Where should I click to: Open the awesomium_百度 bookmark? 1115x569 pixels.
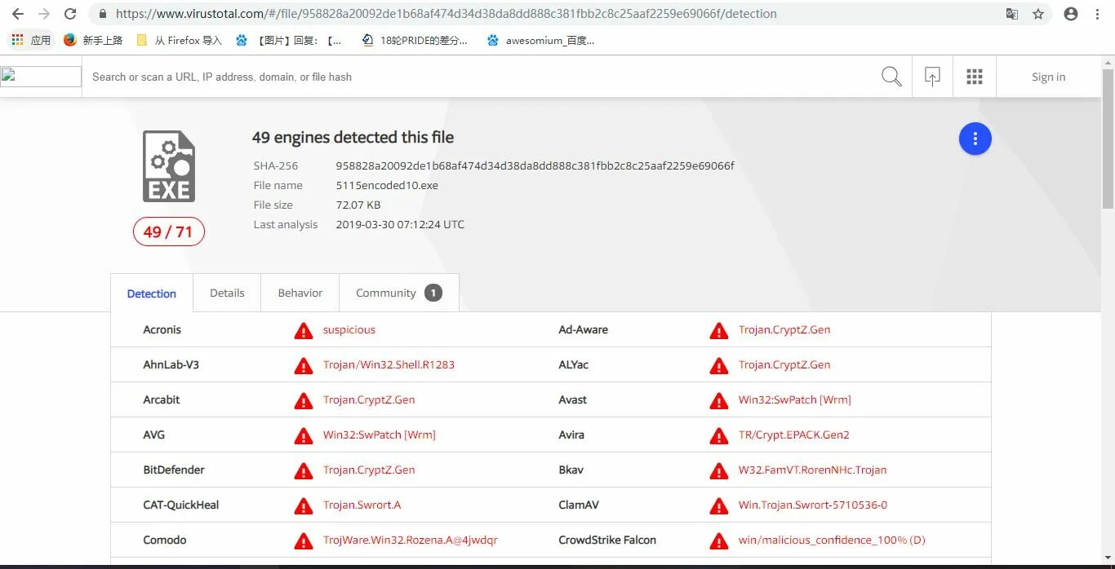coord(540,40)
